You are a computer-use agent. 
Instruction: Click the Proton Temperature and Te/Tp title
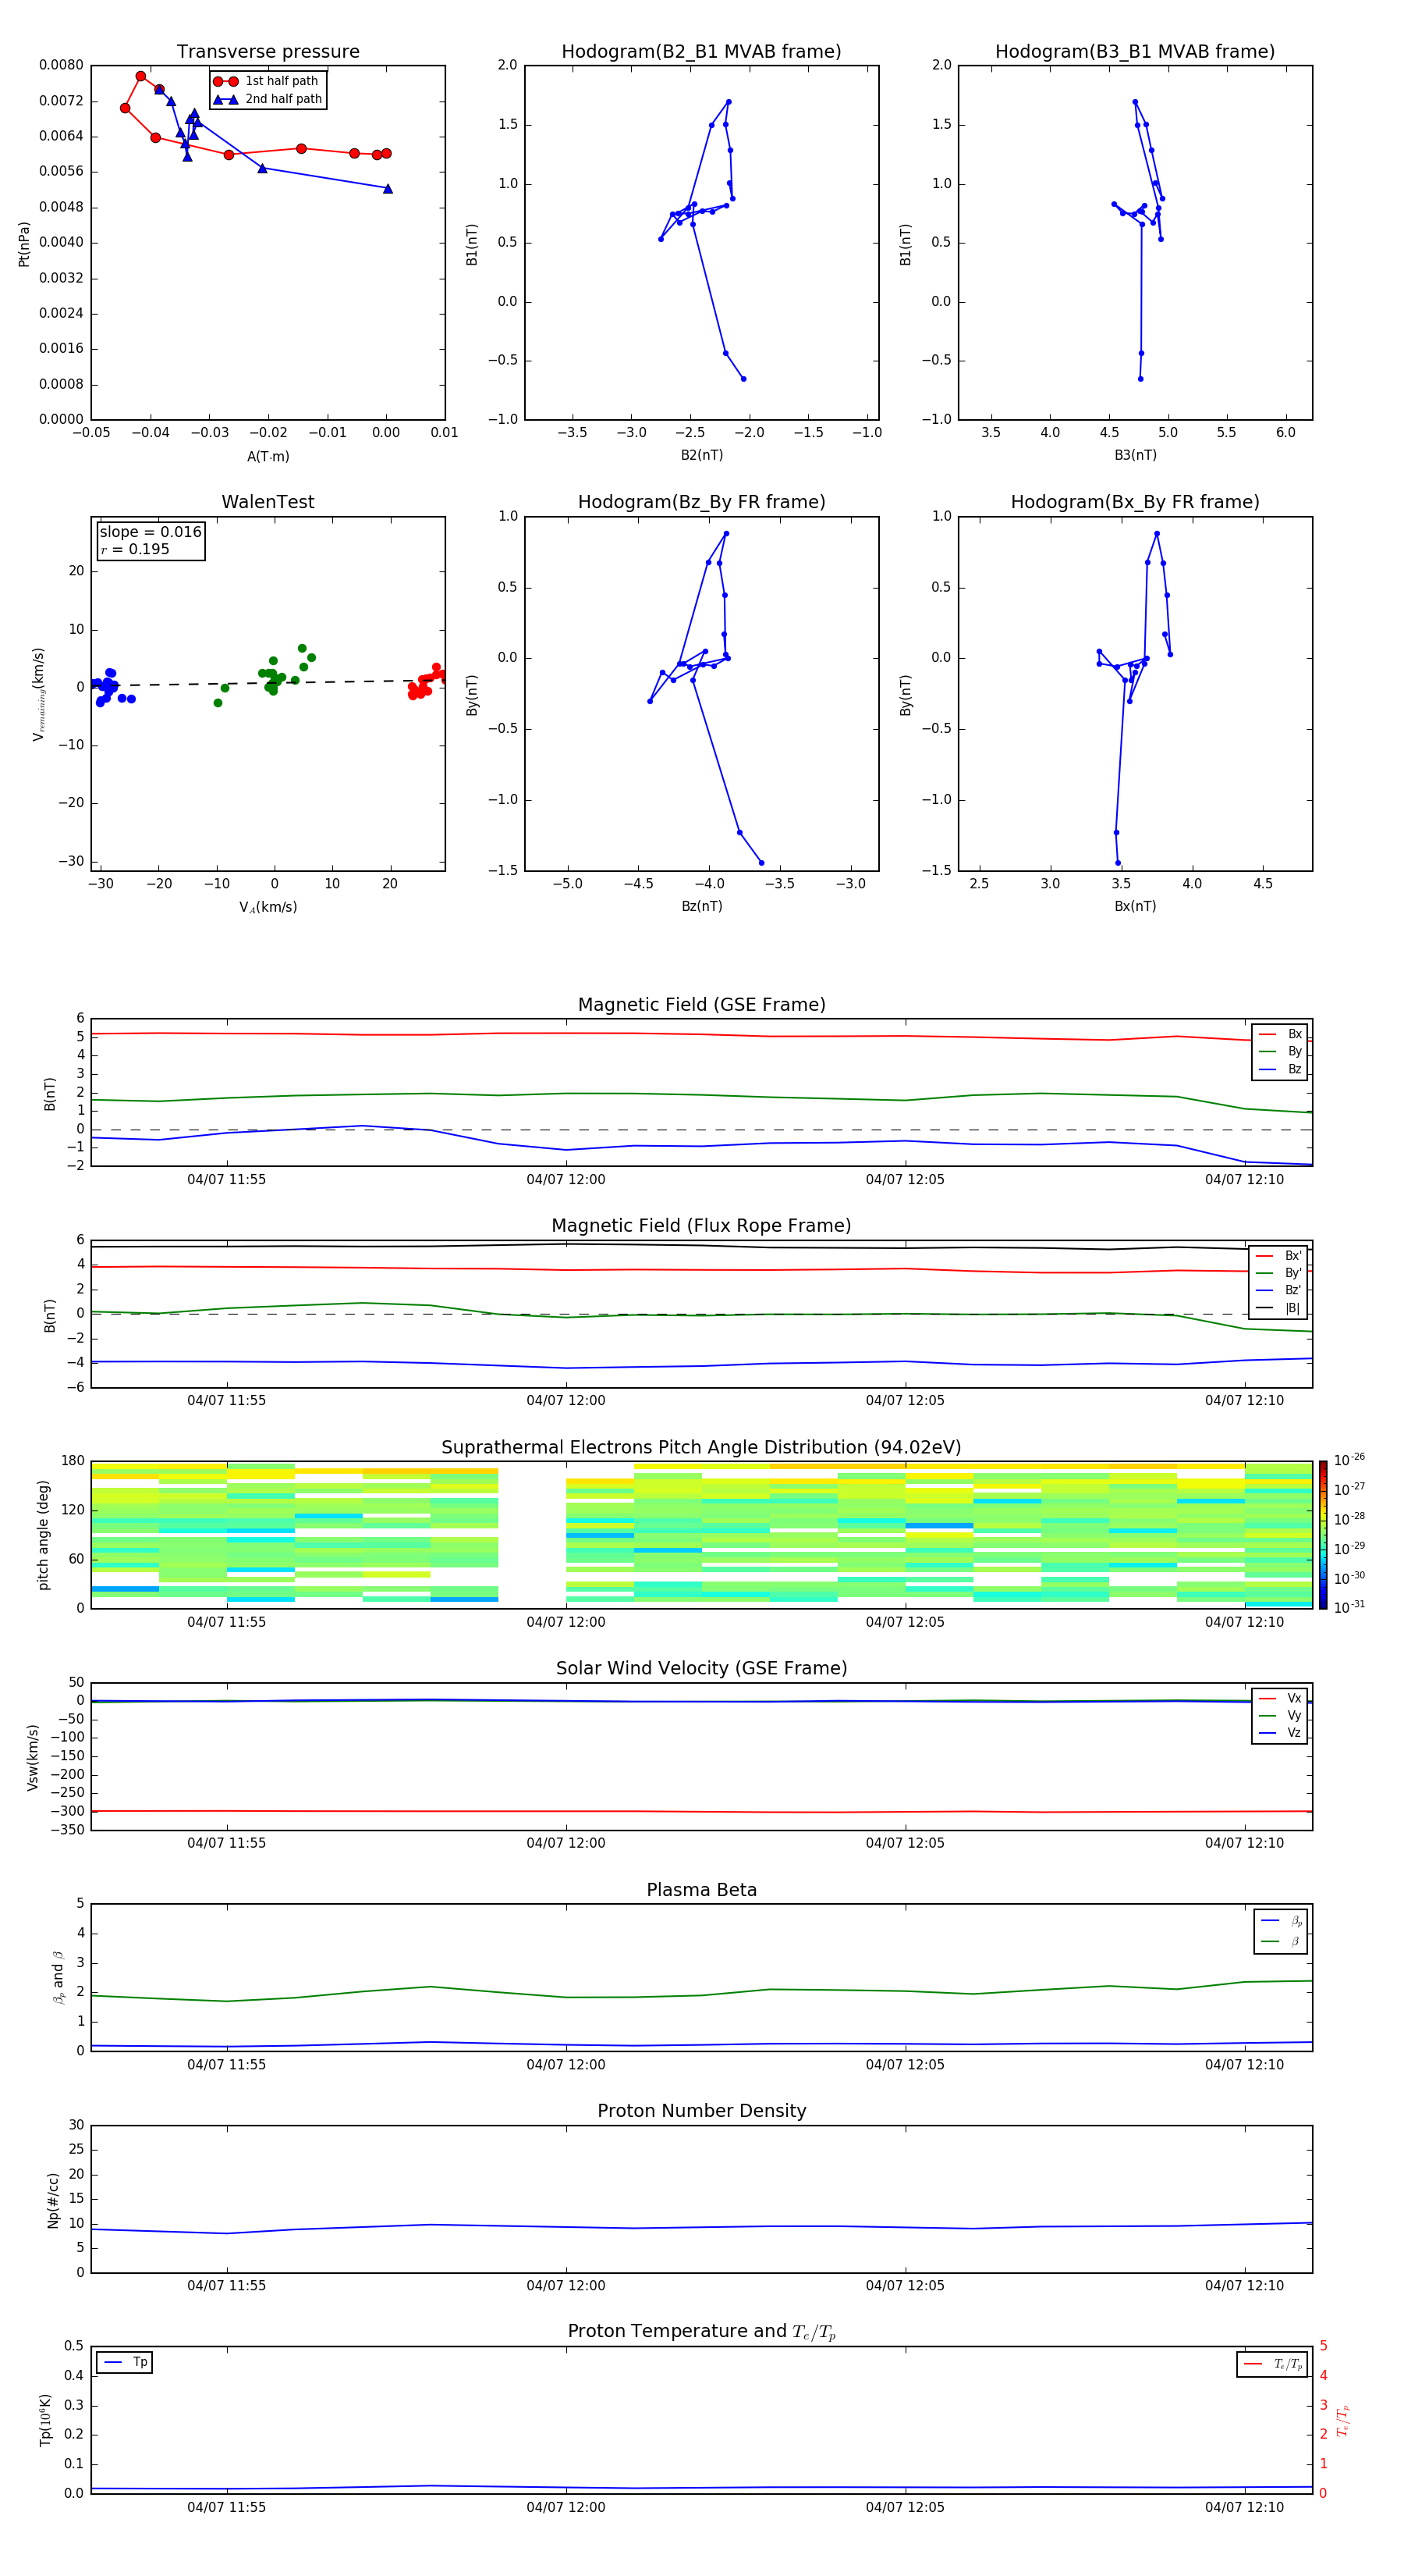701,2332
